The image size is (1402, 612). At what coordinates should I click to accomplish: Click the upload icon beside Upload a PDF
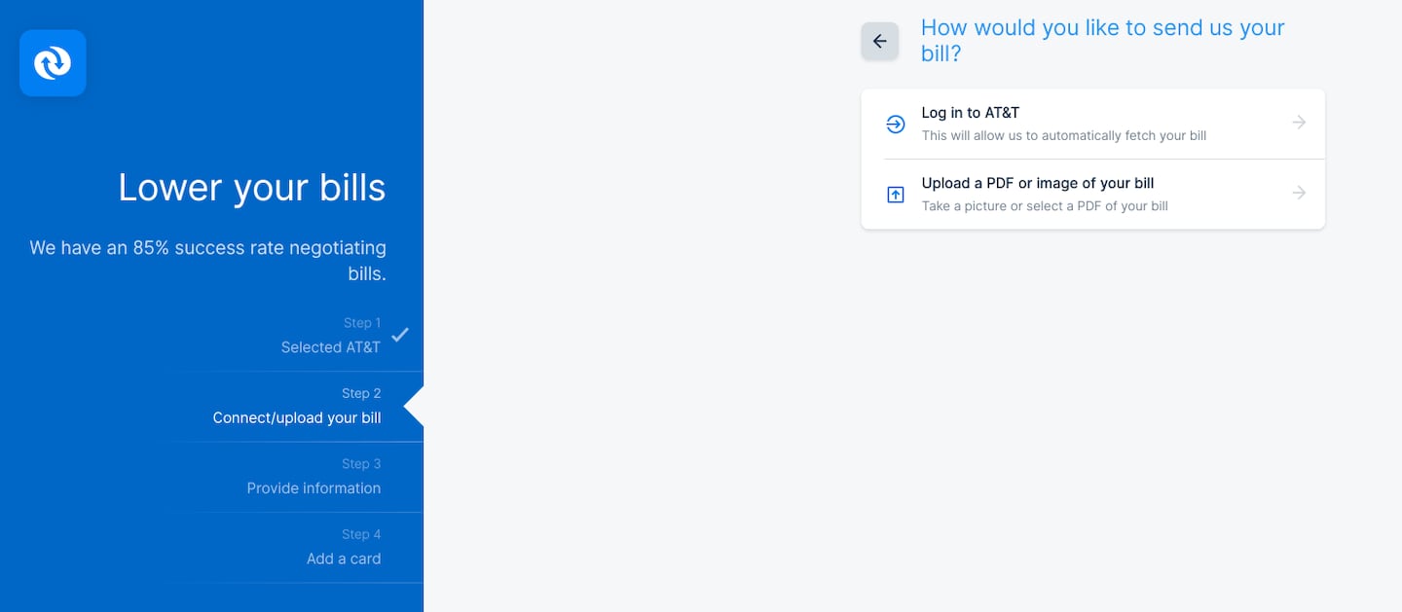click(x=895, y=195)
